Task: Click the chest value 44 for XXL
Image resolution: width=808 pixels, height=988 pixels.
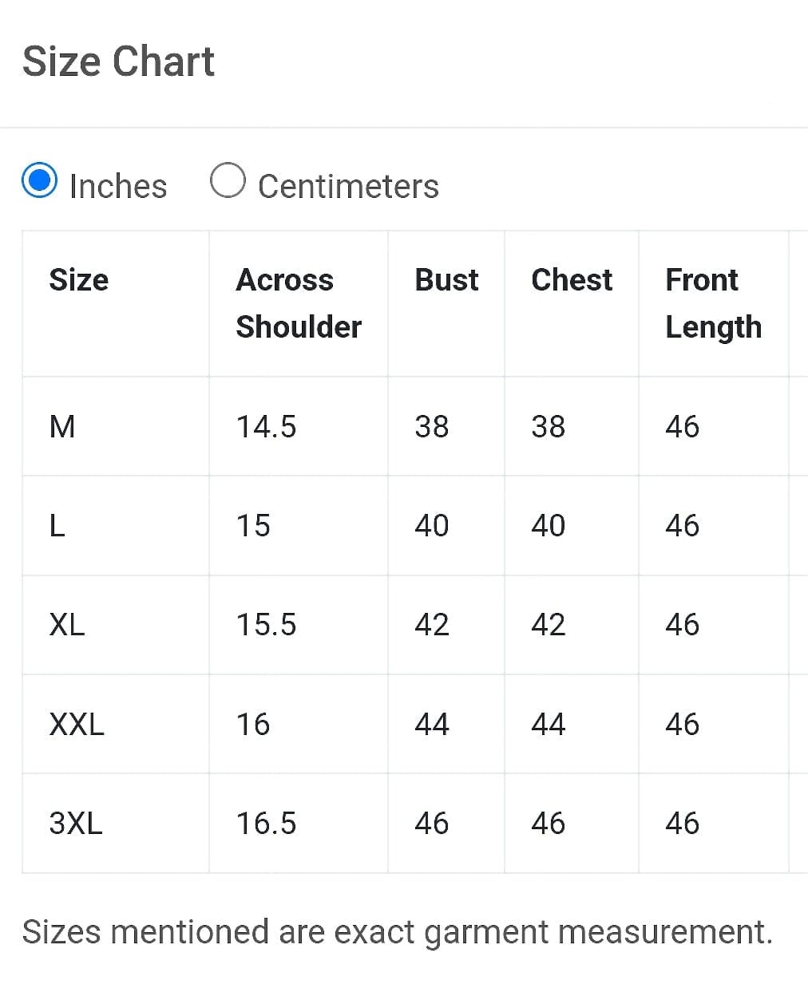Action: (549, 725)
